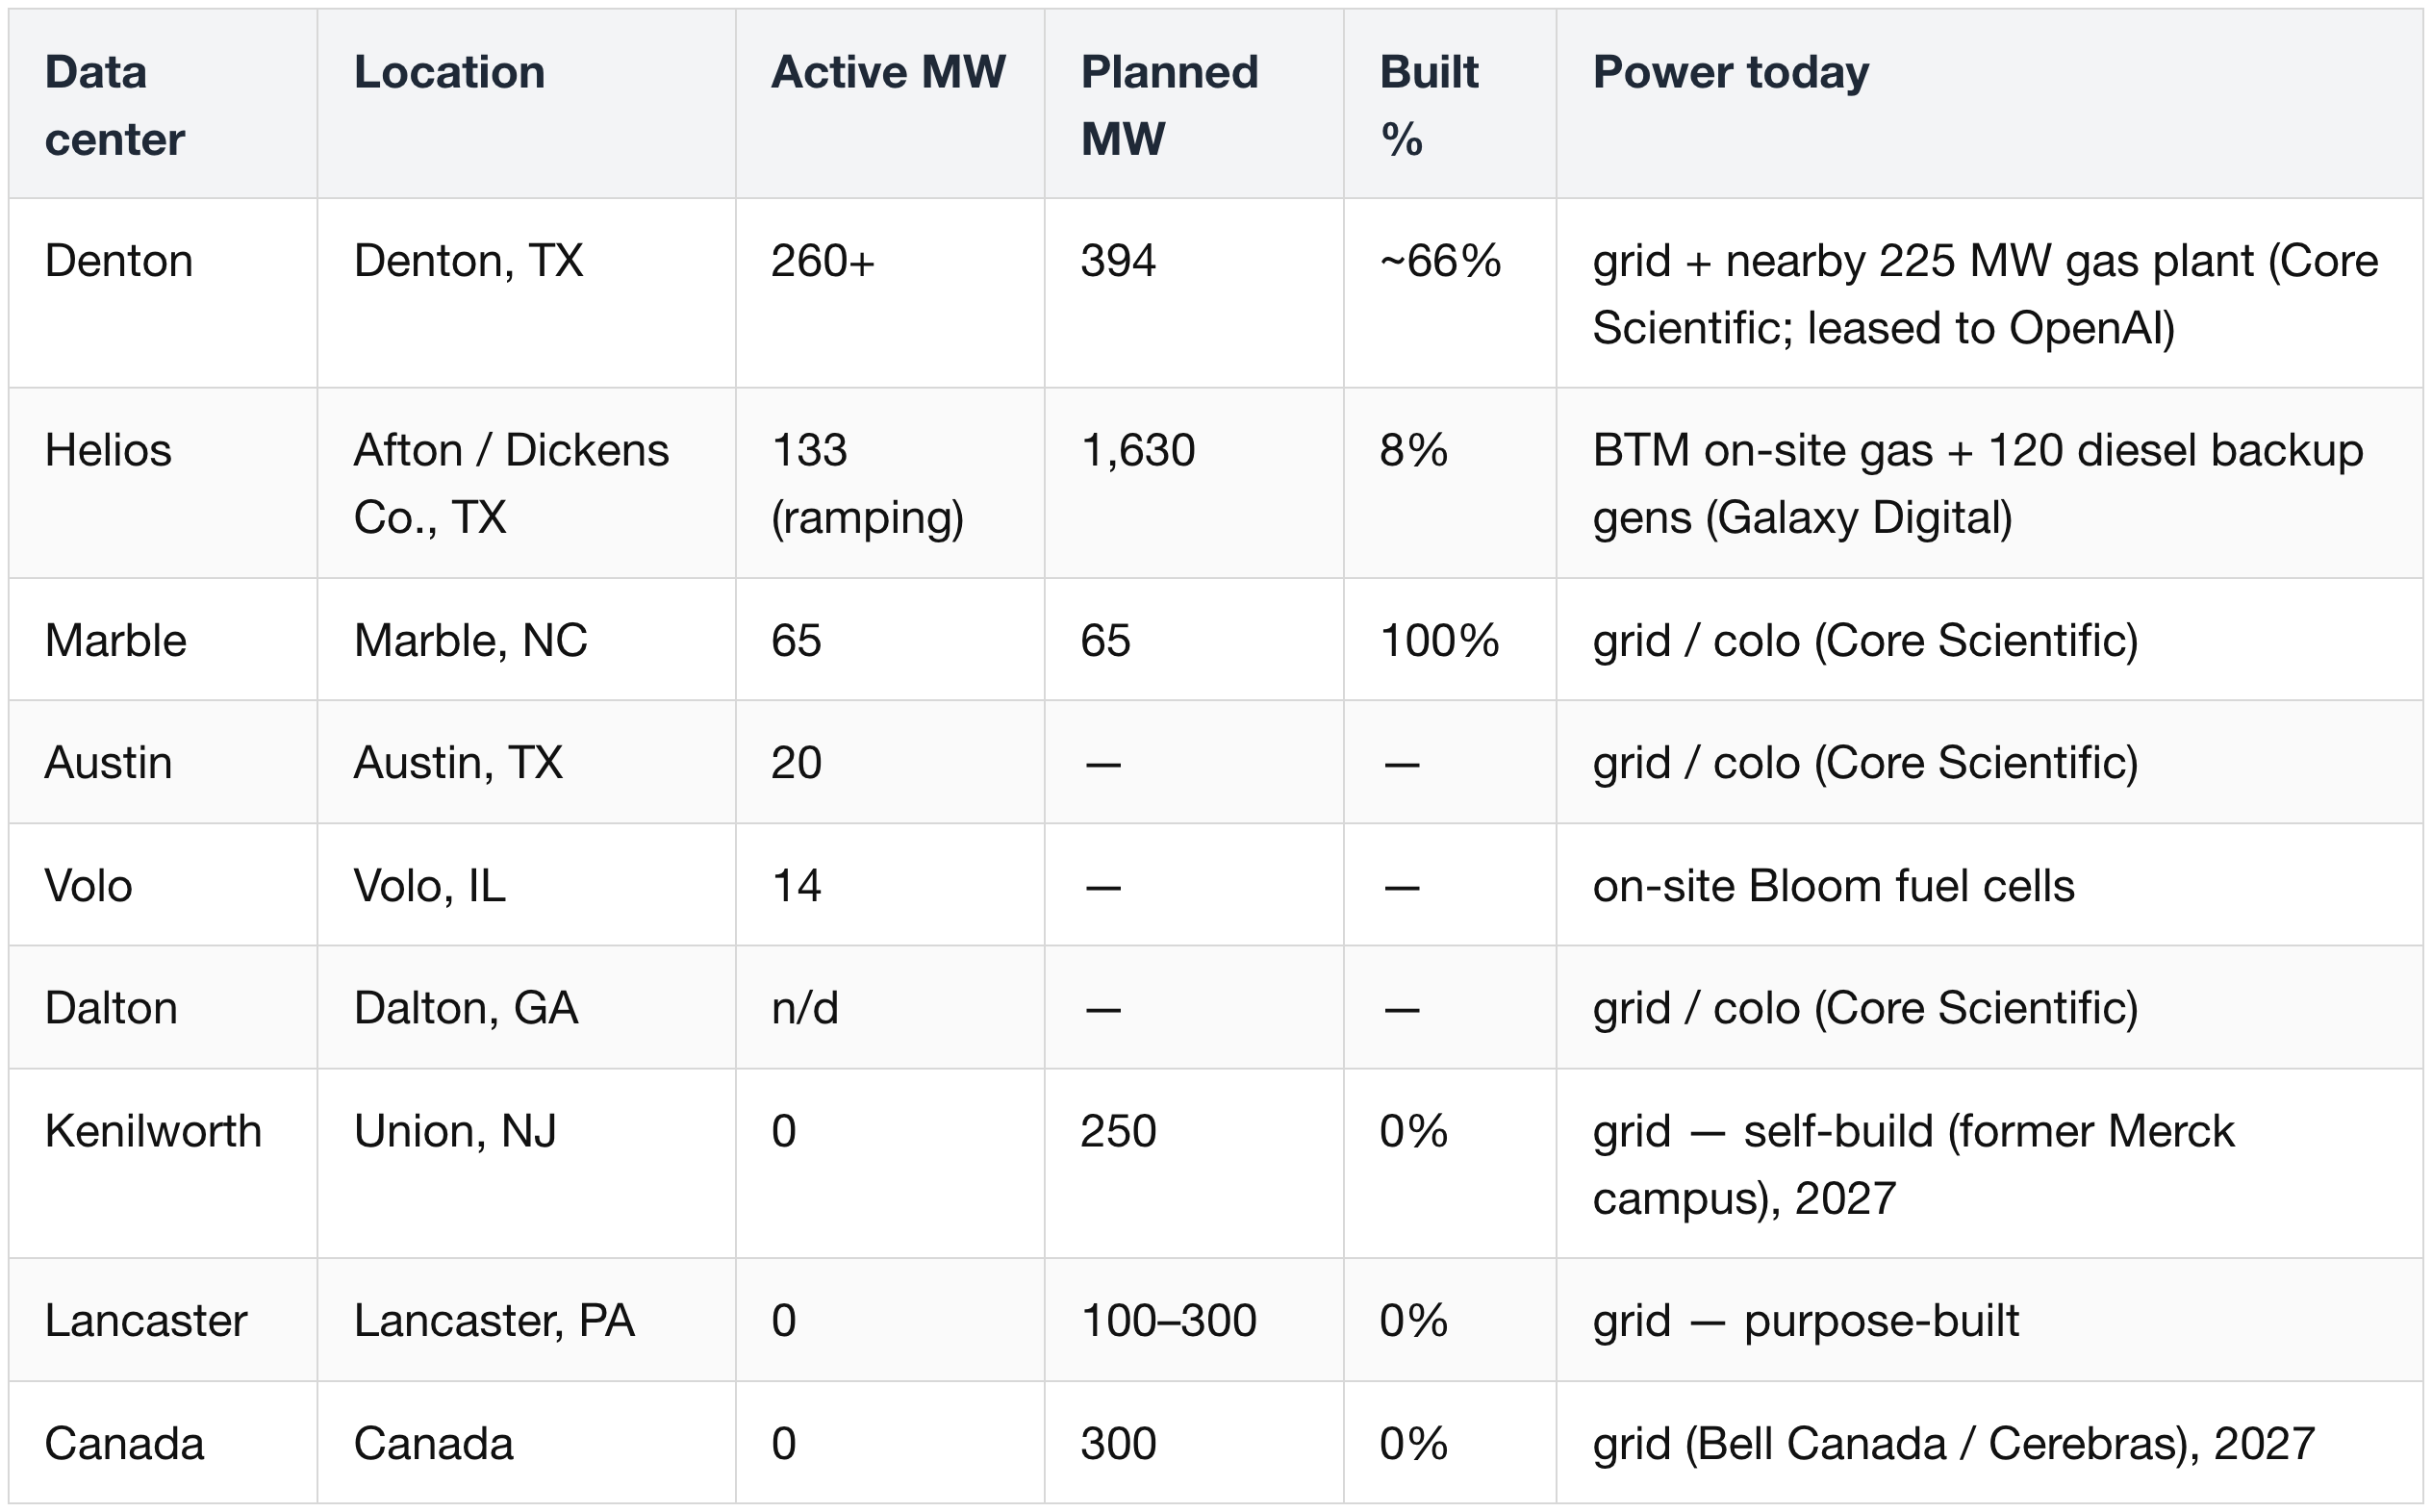Screen dimensions: 2432x1512
Task: Select the n/d active MW value
Action: pyautogui.click(x=804, y=1008)
